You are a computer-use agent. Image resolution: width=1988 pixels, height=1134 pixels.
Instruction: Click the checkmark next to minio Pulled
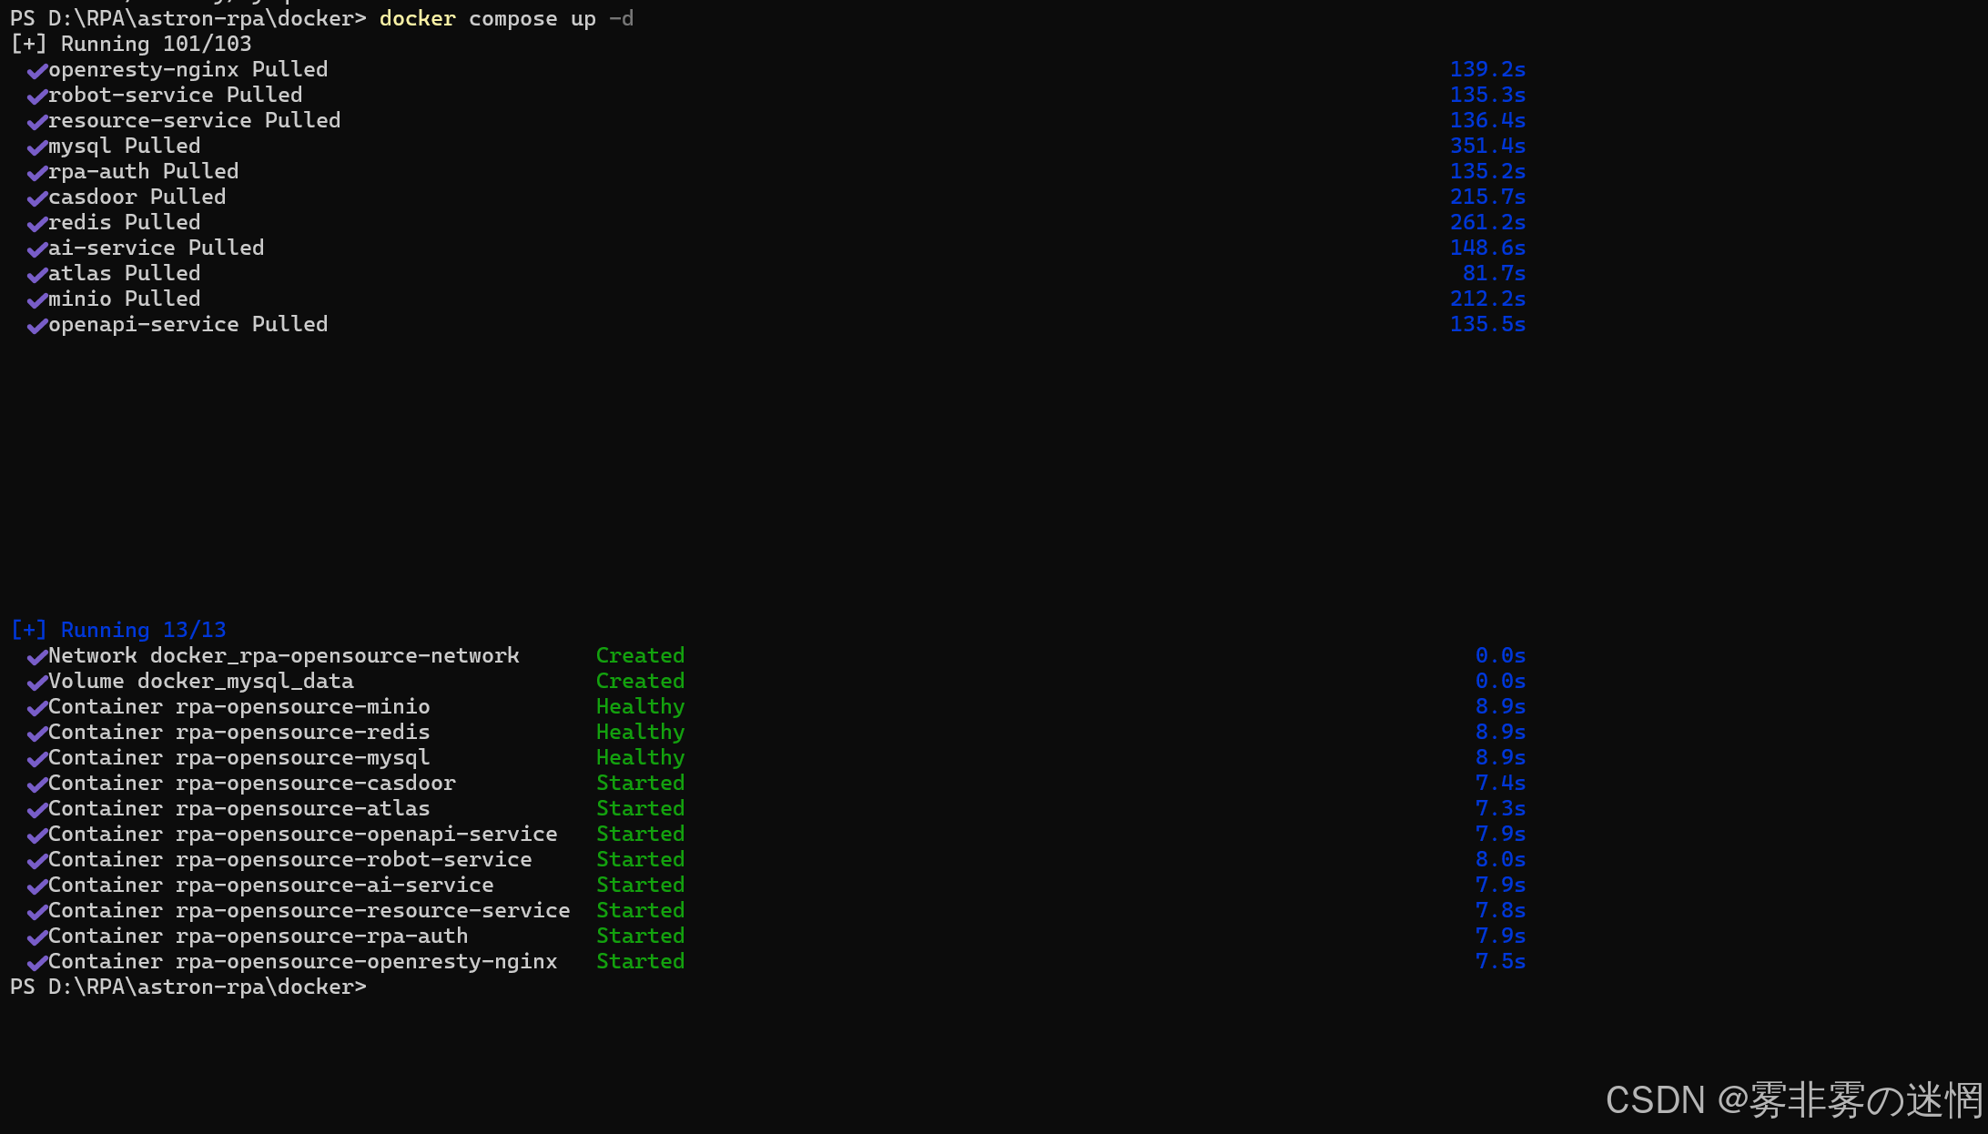pos(36,300)
